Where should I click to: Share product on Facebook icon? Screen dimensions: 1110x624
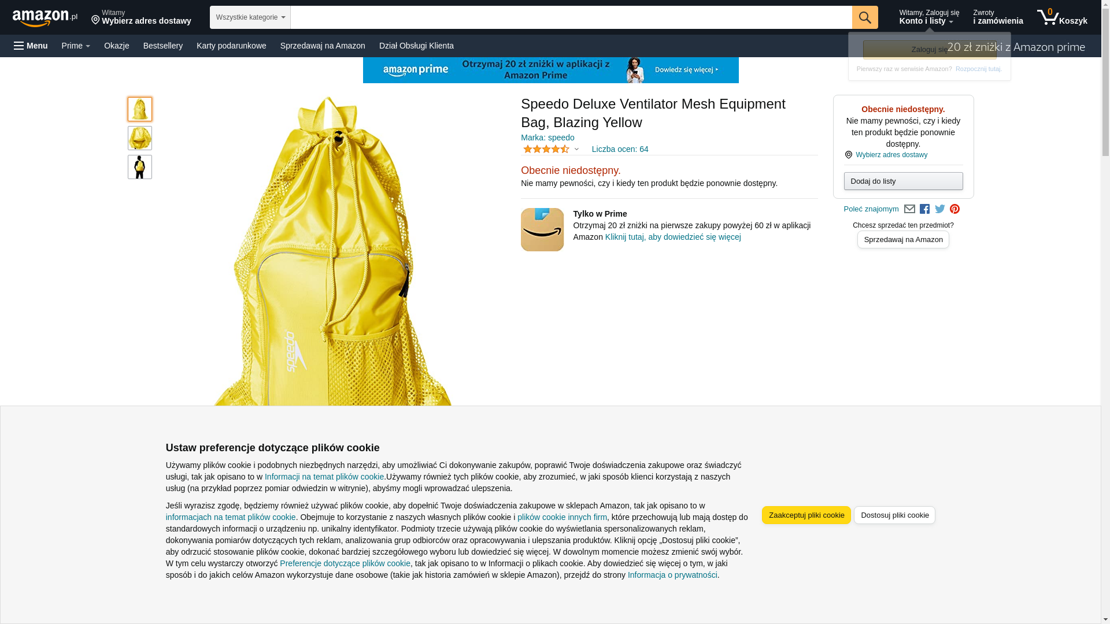click(x=924, y=209)
